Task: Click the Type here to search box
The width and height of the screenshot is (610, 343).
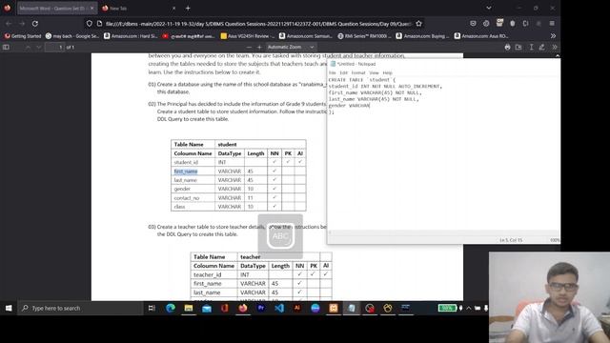Action: point(80,308)
